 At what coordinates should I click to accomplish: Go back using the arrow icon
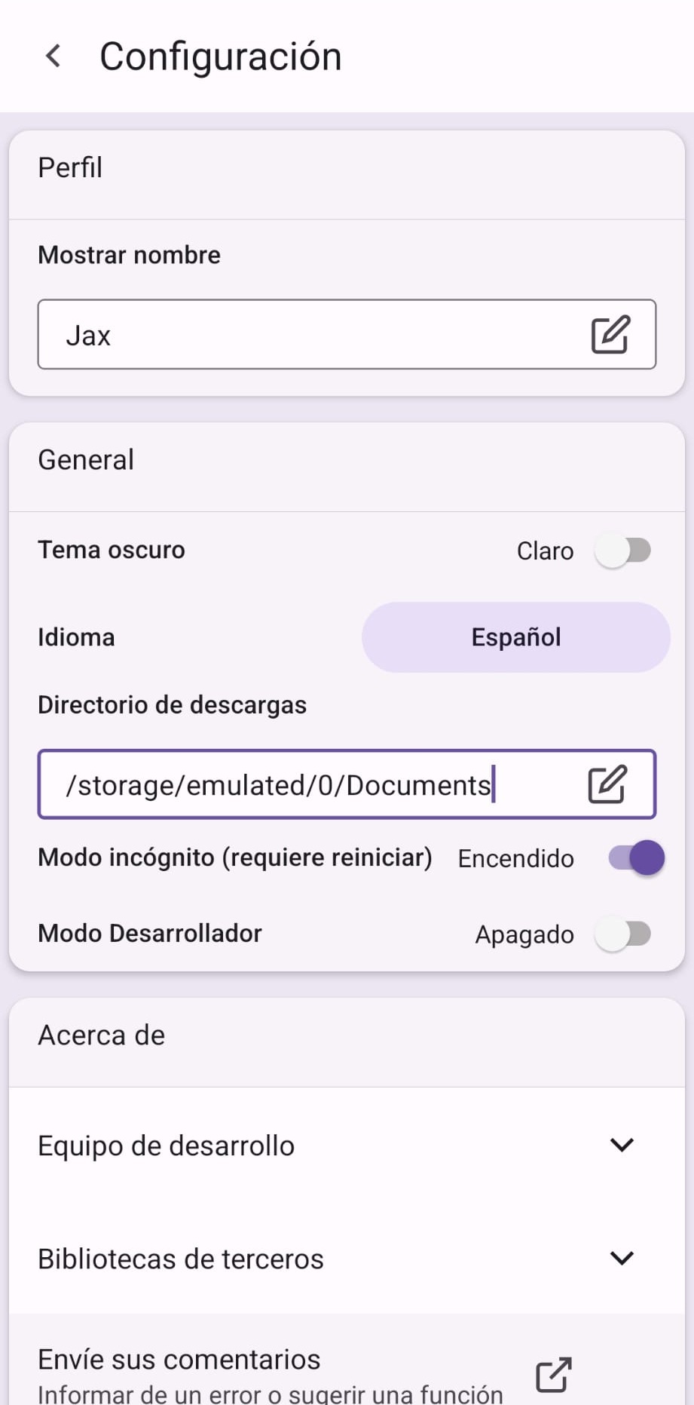(x=54, y=56)
